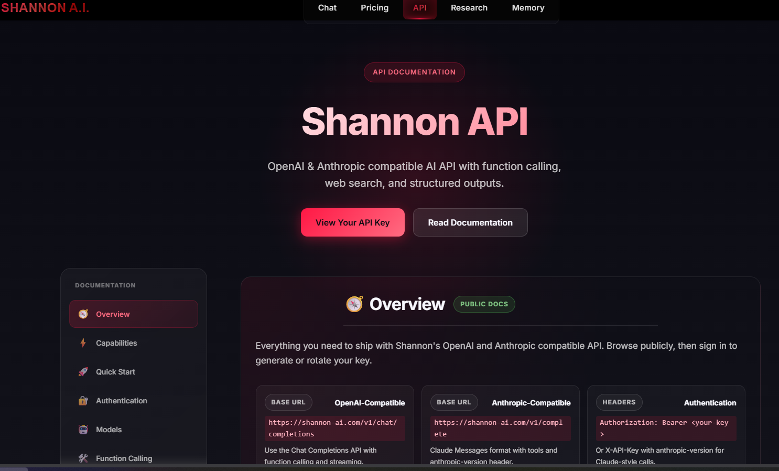
Task: Click the compass emoji in the Overview heading
Action: coord(354,304)
